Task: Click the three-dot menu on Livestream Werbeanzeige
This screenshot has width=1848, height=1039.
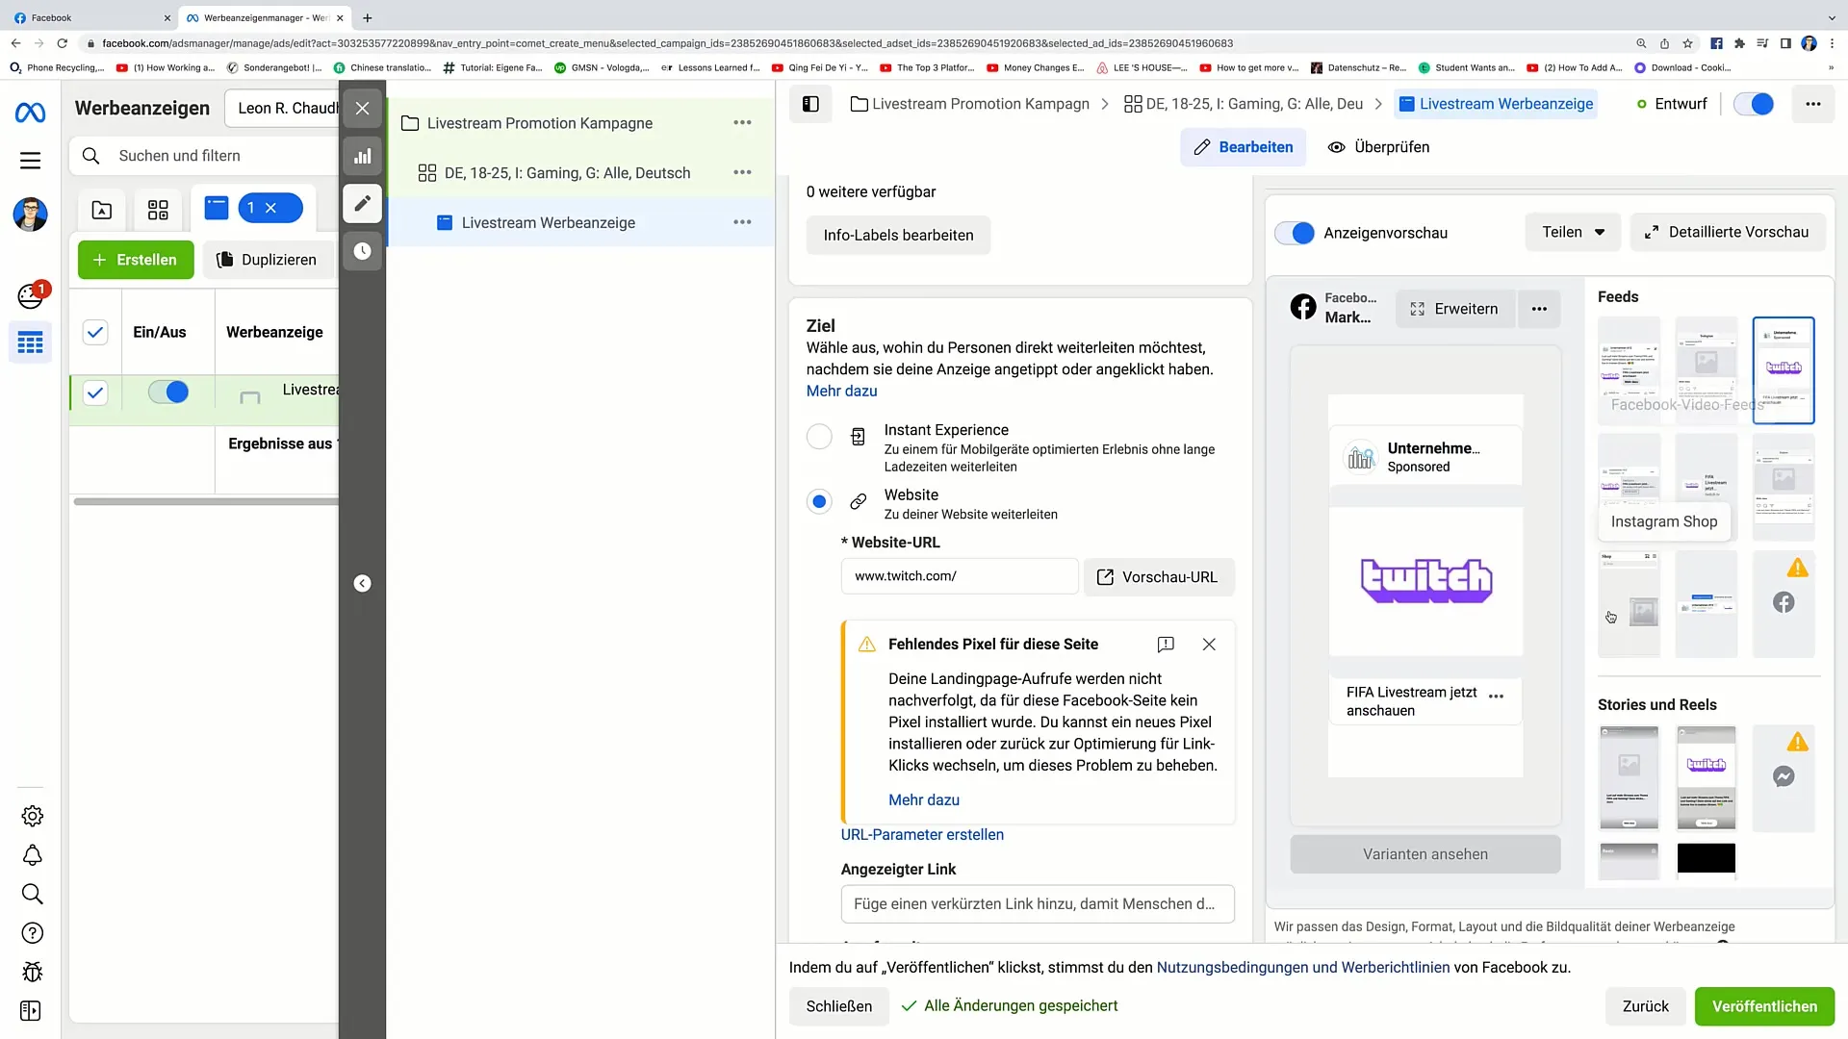Action: coord(742,222)
